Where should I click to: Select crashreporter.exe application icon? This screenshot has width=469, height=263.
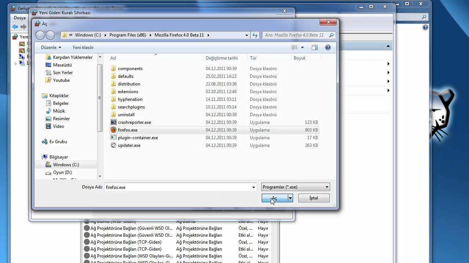[x=114, y=122]
